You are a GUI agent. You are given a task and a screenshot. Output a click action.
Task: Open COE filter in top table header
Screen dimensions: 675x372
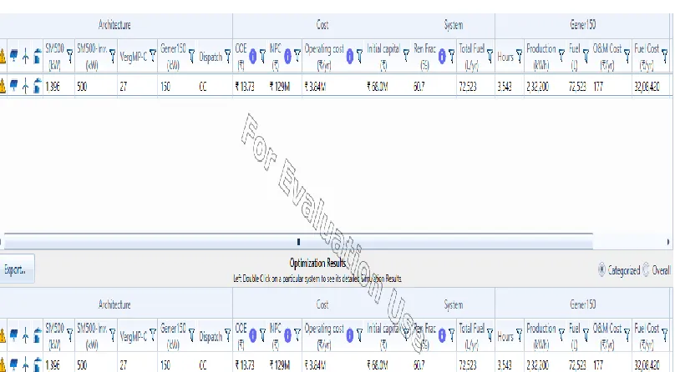(x=262, y=56)
